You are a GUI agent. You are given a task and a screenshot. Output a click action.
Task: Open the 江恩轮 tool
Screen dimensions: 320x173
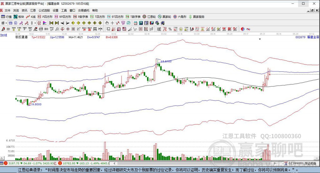click(149, 17)
